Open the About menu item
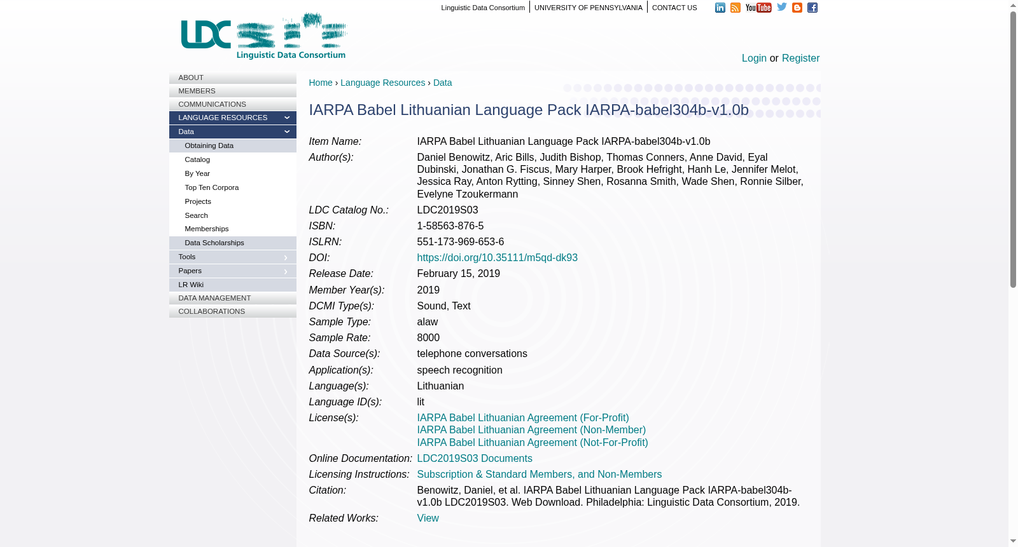Screen dimensions: 1018x547 coord(233,78)
